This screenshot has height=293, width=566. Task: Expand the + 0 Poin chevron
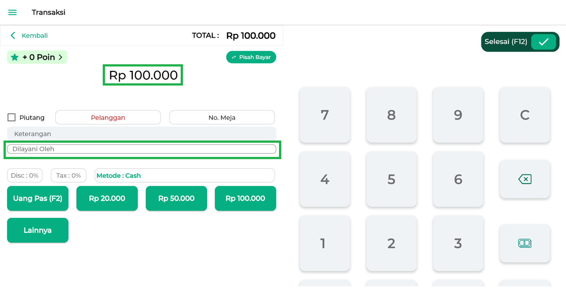coord(61,57)
